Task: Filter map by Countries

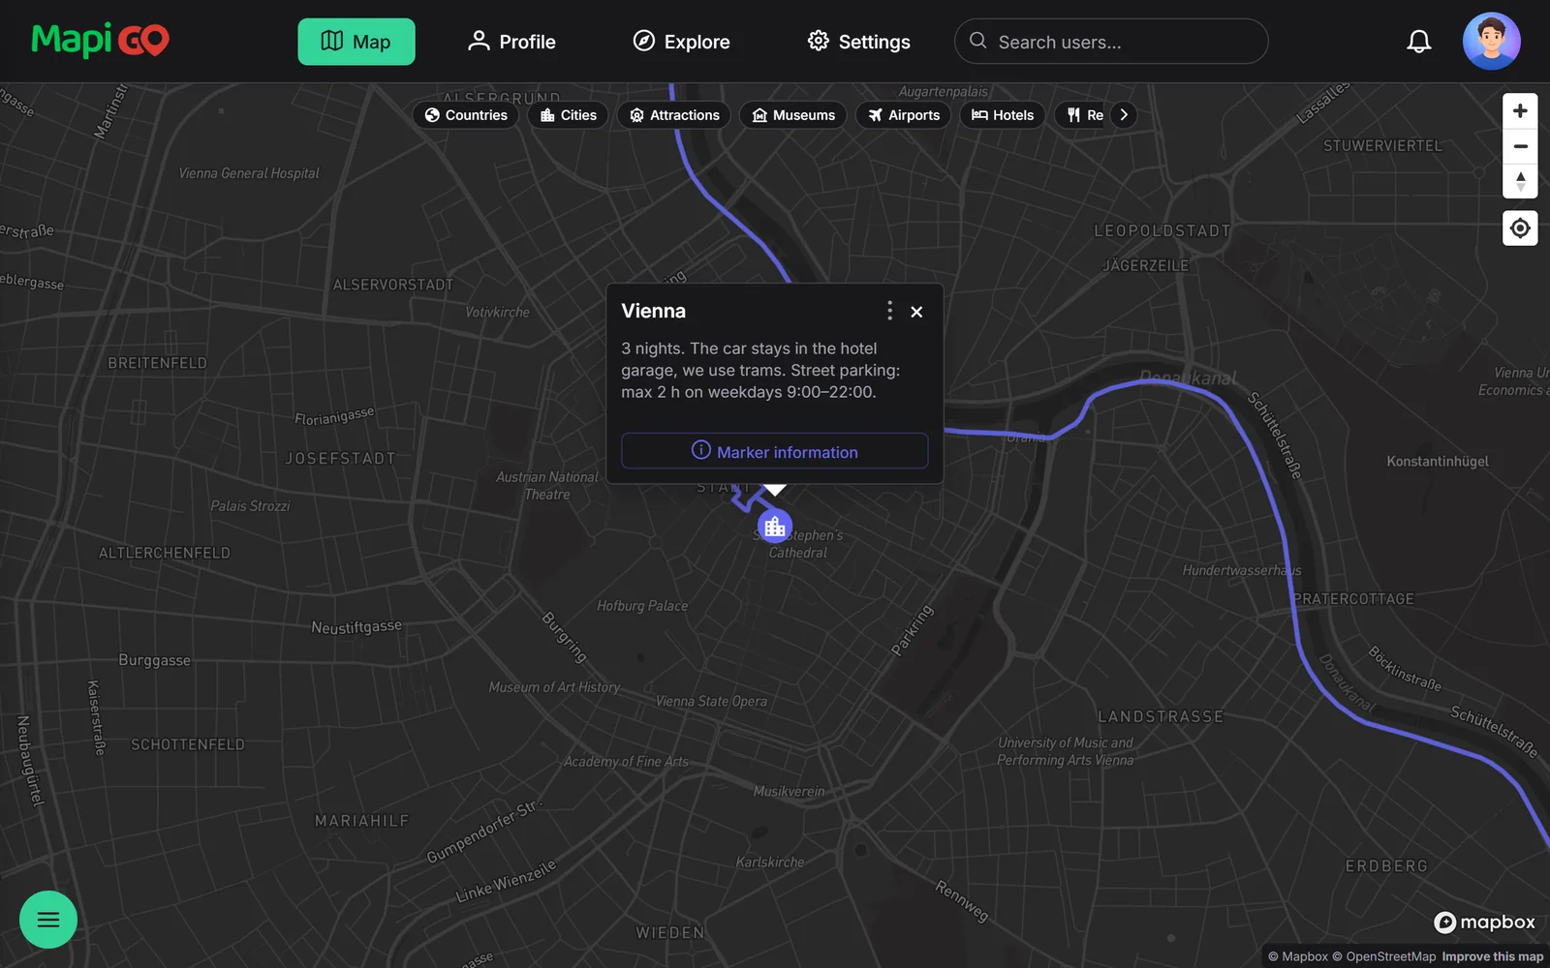Action: [466, 115]
